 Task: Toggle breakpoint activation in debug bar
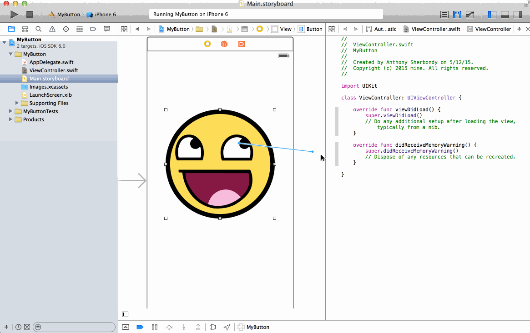click(x=140, y=327)
